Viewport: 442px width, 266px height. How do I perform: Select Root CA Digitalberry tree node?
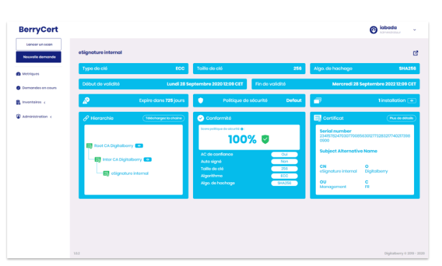114,146
